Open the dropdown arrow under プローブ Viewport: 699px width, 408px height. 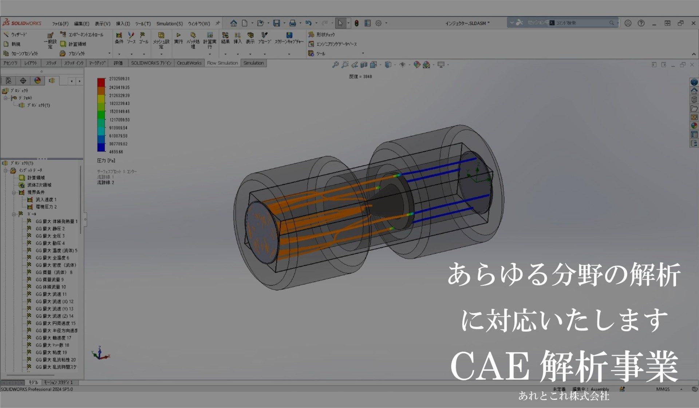(x=265, y=54)
